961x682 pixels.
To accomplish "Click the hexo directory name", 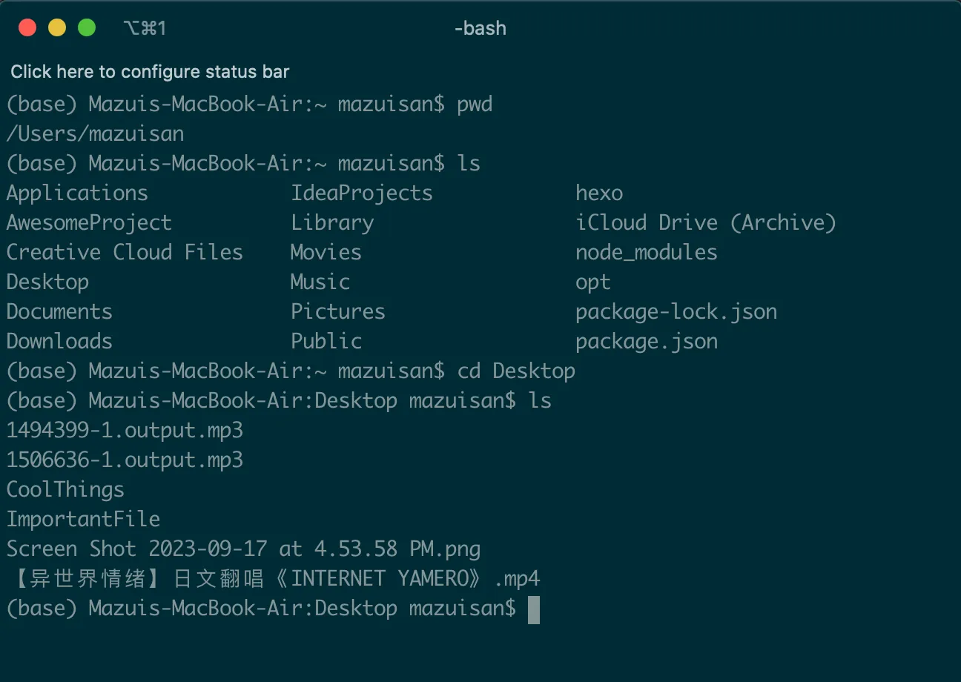I will (599, 193).
